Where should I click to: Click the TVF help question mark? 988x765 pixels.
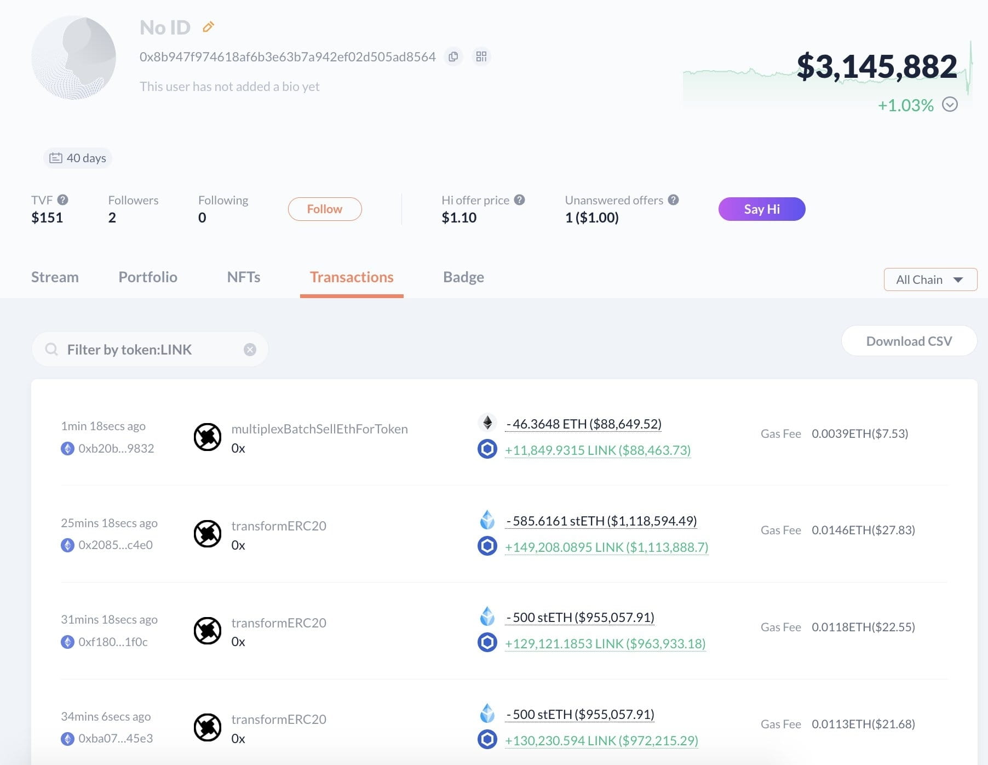pos(63,200)
